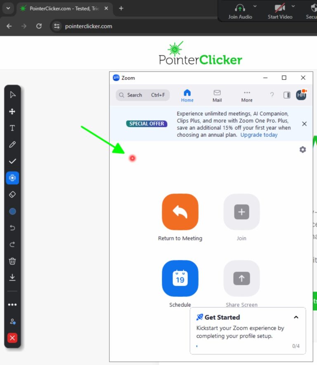Click the site information icon in address bar
The height and width of the screenshot is (365, 317).
pyautogui.click(x=57, y=26)
